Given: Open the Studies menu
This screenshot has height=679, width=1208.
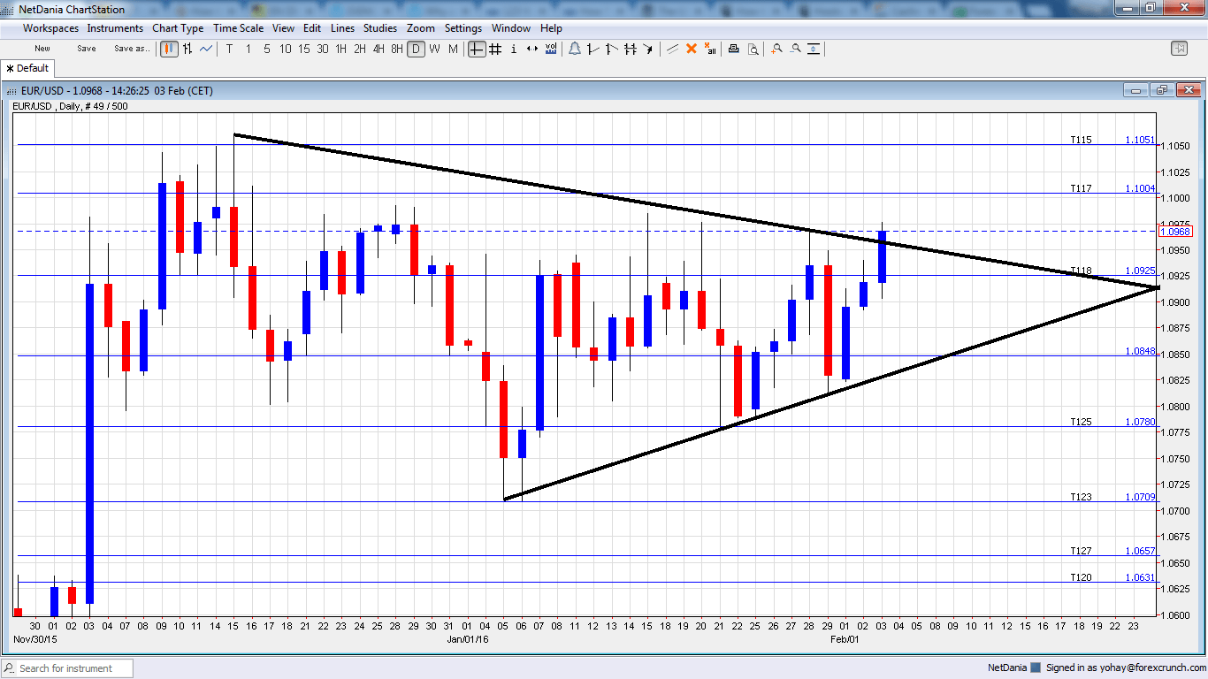Looking at the screenshot, I should (380, 27).
